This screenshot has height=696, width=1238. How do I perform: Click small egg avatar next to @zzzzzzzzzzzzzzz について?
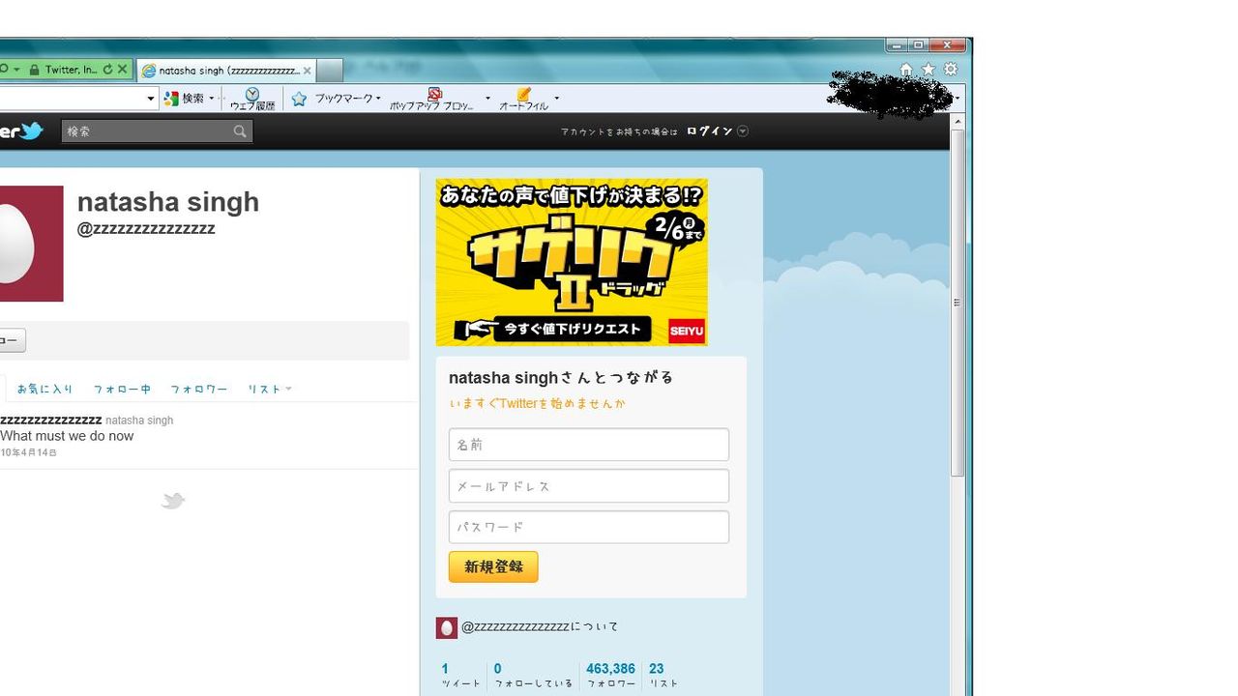pos(447,627)
